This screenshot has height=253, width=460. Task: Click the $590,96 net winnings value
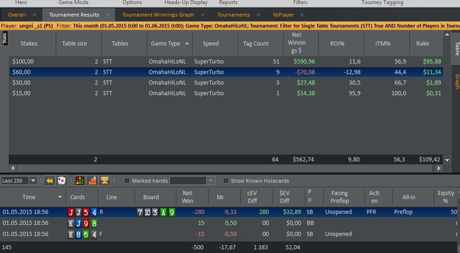[x=304, y=62]
